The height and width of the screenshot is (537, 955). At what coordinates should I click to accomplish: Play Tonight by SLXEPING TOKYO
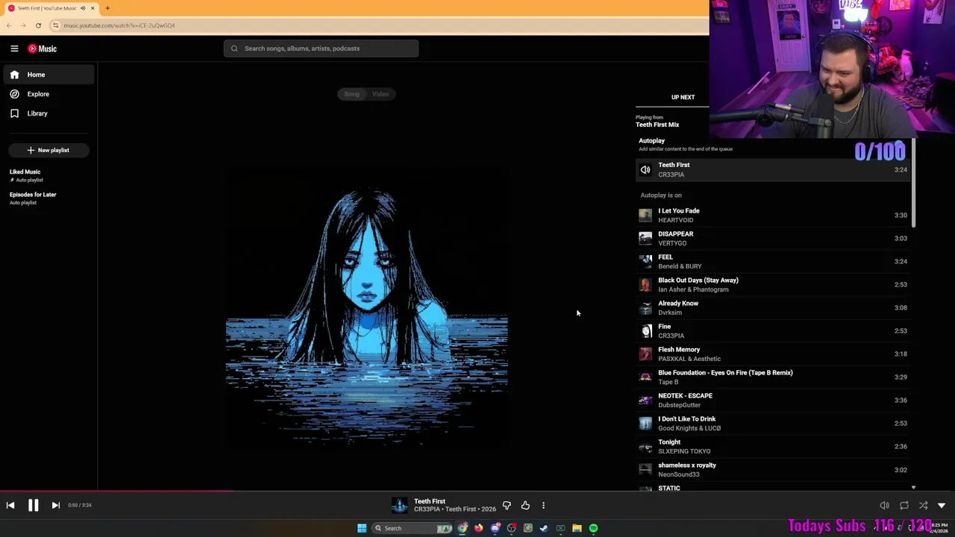point(773,446)
